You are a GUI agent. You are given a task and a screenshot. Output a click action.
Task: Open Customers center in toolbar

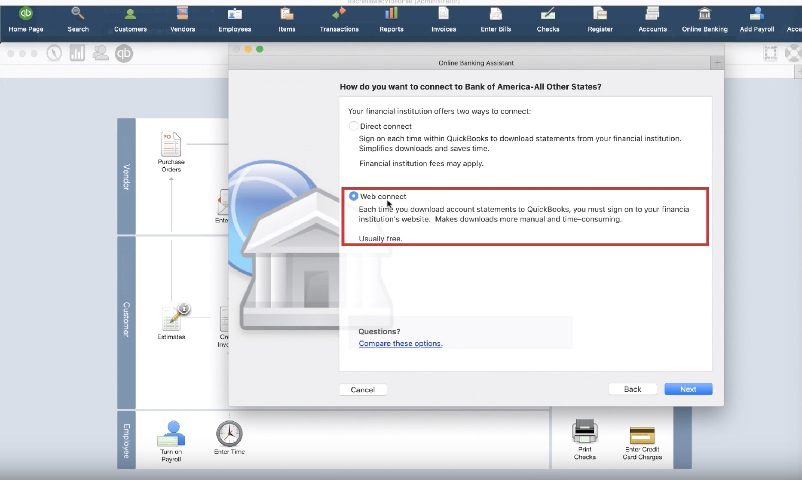(x=130, y=20)
